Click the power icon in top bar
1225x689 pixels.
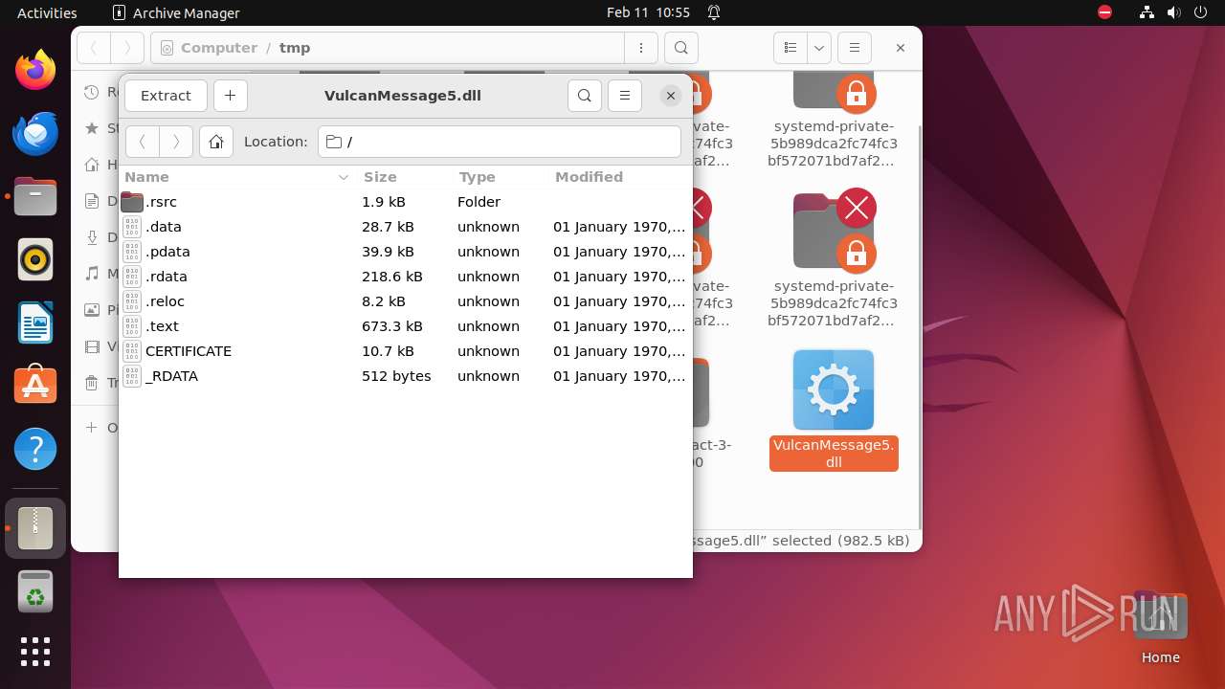[1200, 12]
